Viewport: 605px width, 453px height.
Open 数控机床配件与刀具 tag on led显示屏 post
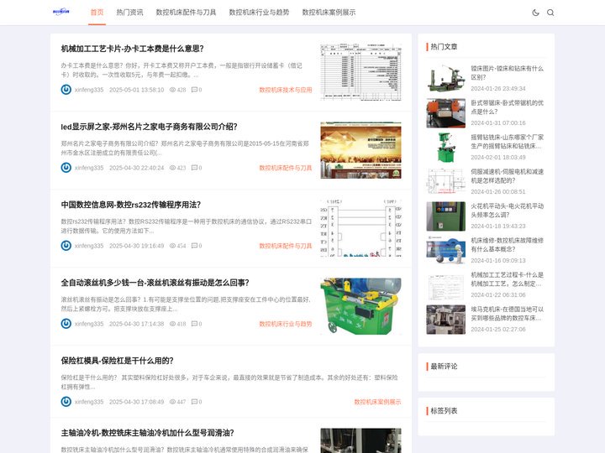point(286,168)
